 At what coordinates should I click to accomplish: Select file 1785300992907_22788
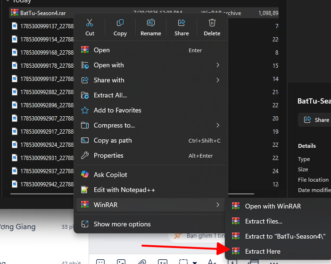[x=47, y=119]
